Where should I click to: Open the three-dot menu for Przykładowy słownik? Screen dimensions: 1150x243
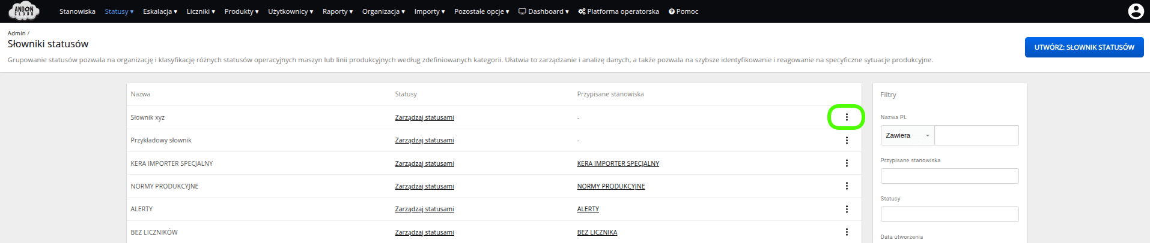[847, 140]
